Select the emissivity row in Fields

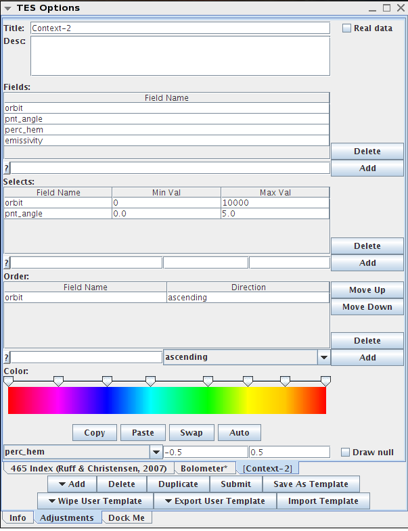(166, 141)
